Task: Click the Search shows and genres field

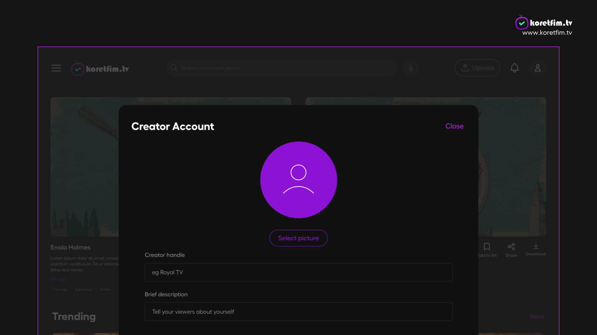Action: pos(282,68)
